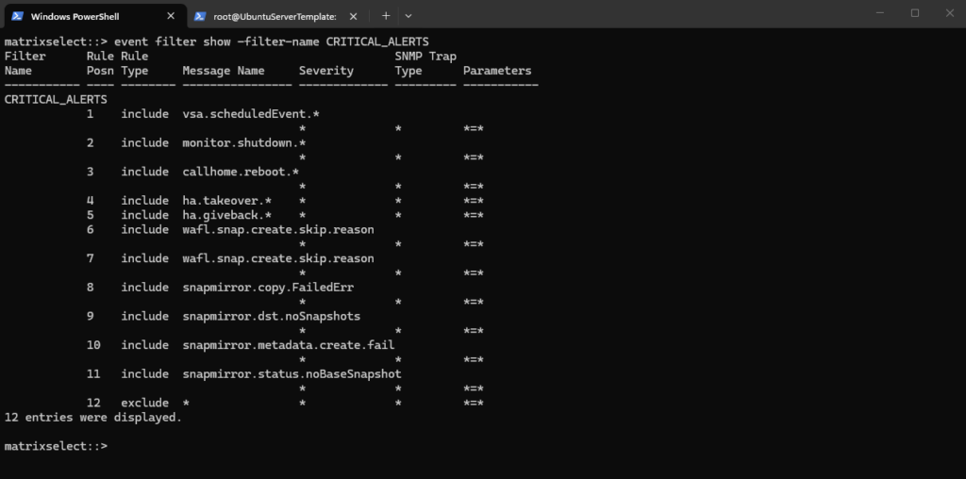966x479 pixels.
Task: Minimize the terminal window
Action: (880, 13)
